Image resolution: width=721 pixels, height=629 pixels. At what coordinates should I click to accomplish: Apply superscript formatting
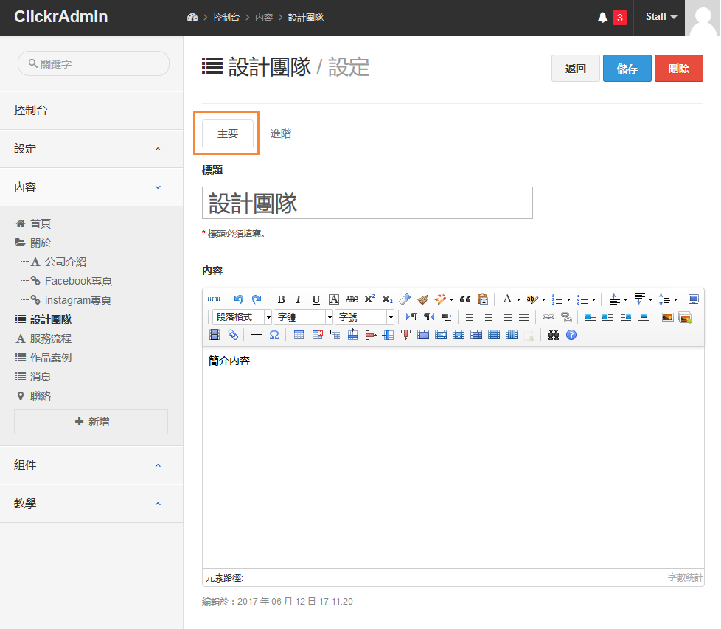[369, 299]
